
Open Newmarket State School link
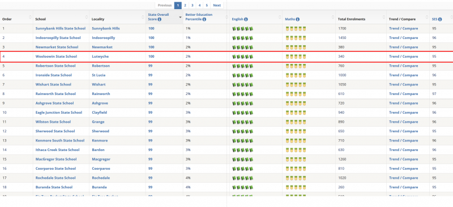pyautogui.click(x=57, y=47)
